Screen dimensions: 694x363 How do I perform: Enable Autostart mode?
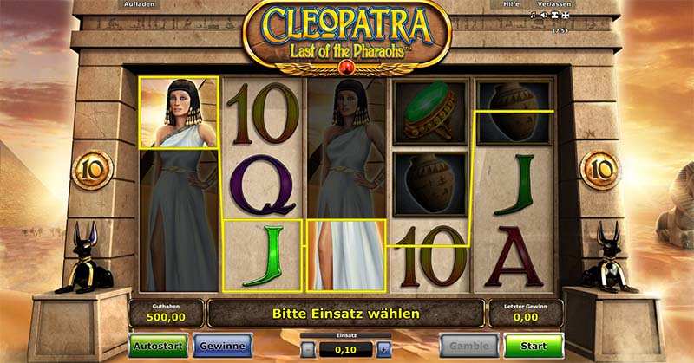point(158,346)
